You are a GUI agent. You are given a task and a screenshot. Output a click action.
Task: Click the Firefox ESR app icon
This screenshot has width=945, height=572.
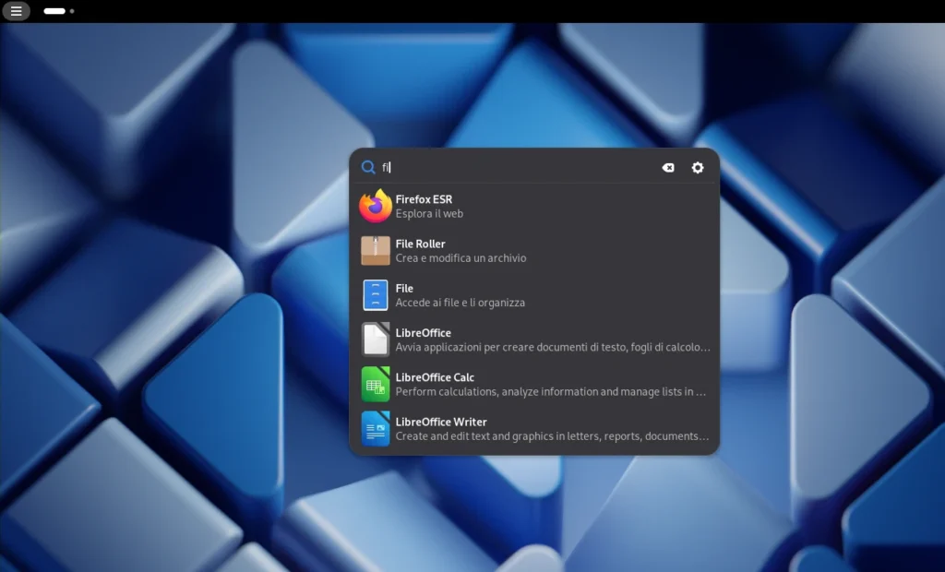375,206
